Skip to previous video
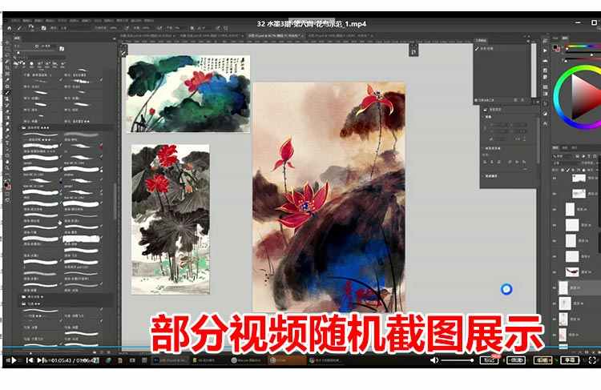 [x=29, y=360]
